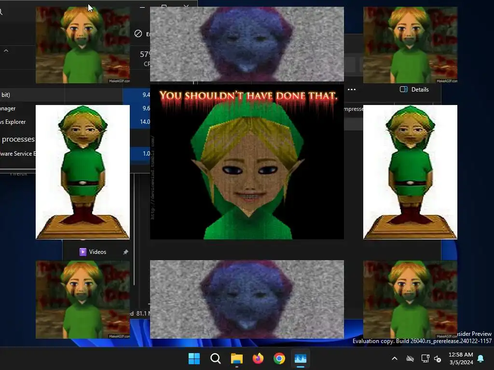
Task: Click the pin icon beside Videos
Action: coord(126,252)
